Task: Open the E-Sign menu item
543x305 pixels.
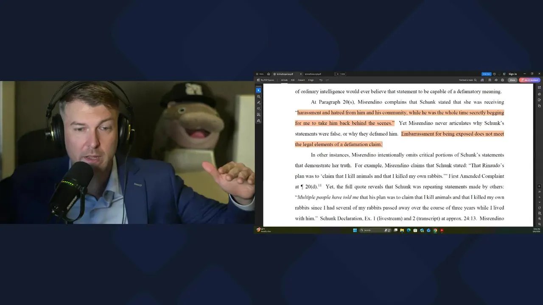Action: tap(311, 80)
